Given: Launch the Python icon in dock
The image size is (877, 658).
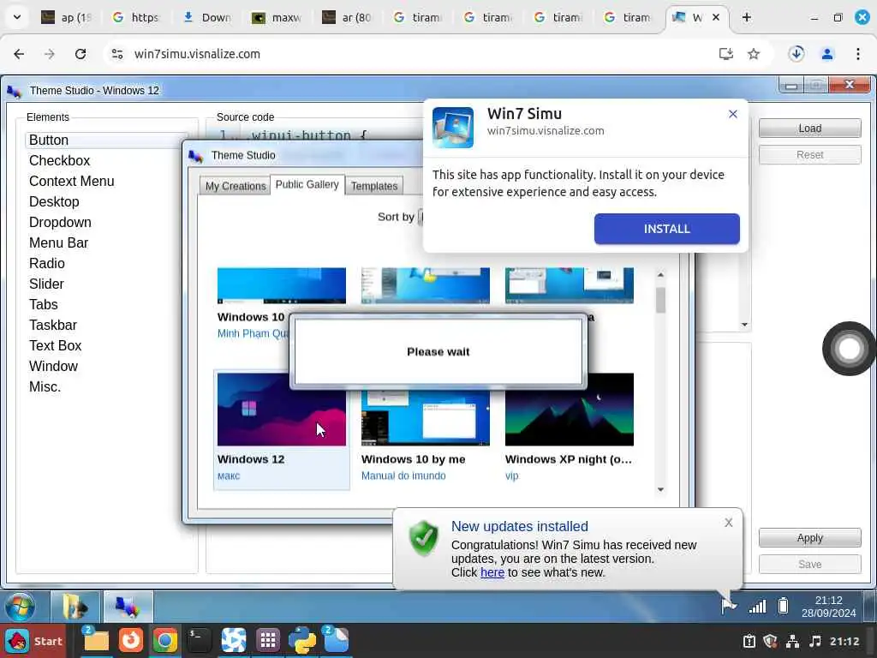Looking at the screenshot, I should [302, 641].
